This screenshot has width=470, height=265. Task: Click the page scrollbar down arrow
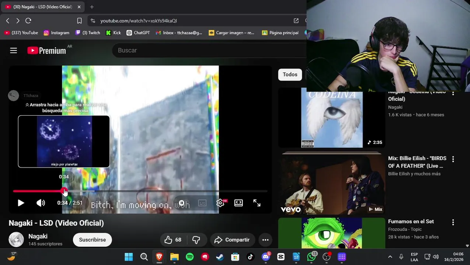(467, 245)
